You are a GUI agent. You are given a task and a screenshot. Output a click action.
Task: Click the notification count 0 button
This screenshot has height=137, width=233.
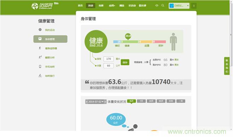point(194,6)
